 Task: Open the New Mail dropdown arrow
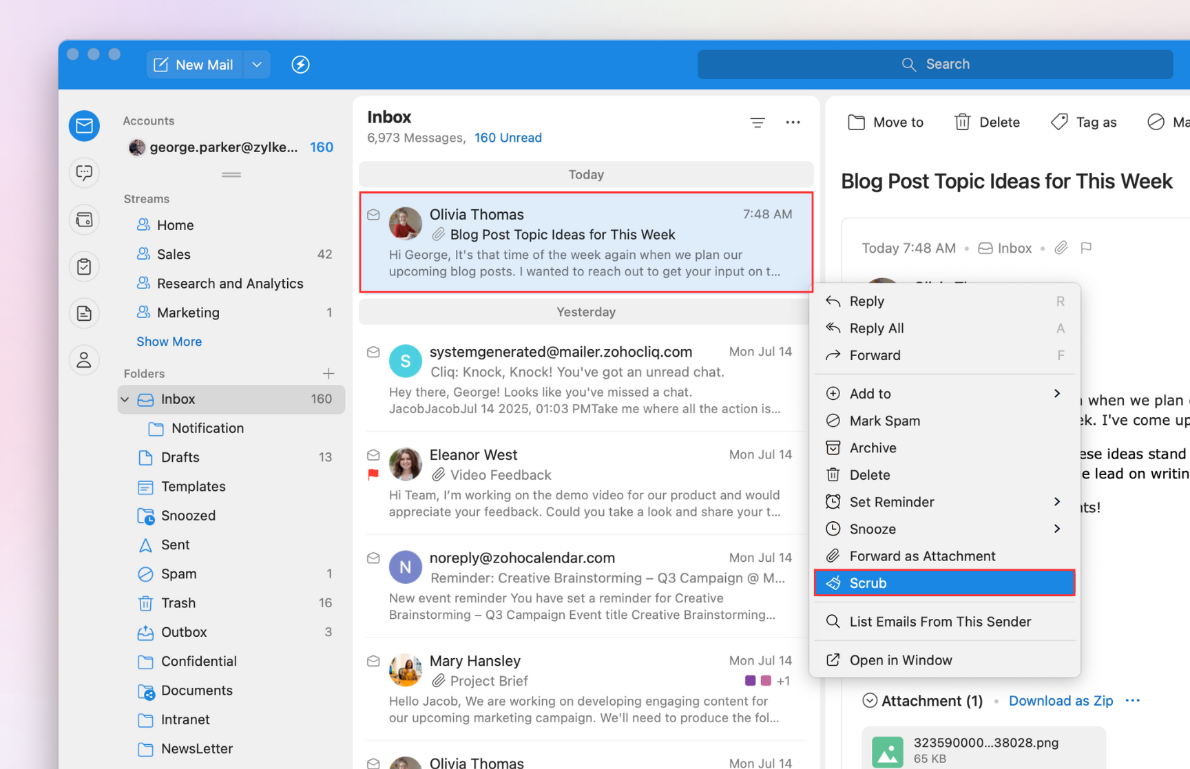click(257, 65)
